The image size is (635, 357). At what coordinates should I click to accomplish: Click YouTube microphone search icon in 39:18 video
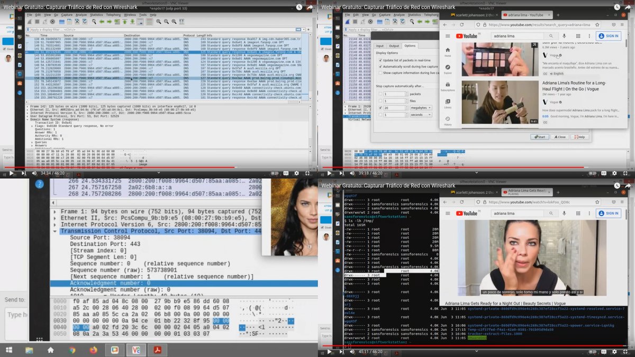click(x=564, y=36)
